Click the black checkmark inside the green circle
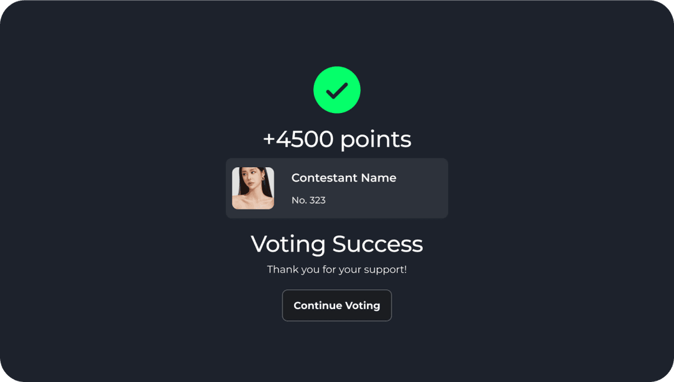The width and height of the screenshot is (674, 382). 337,91
